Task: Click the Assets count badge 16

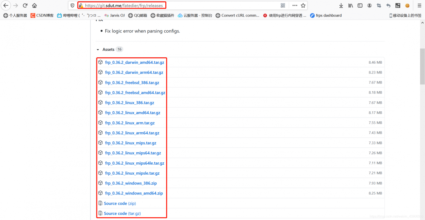Action: (x=119, y=49)
